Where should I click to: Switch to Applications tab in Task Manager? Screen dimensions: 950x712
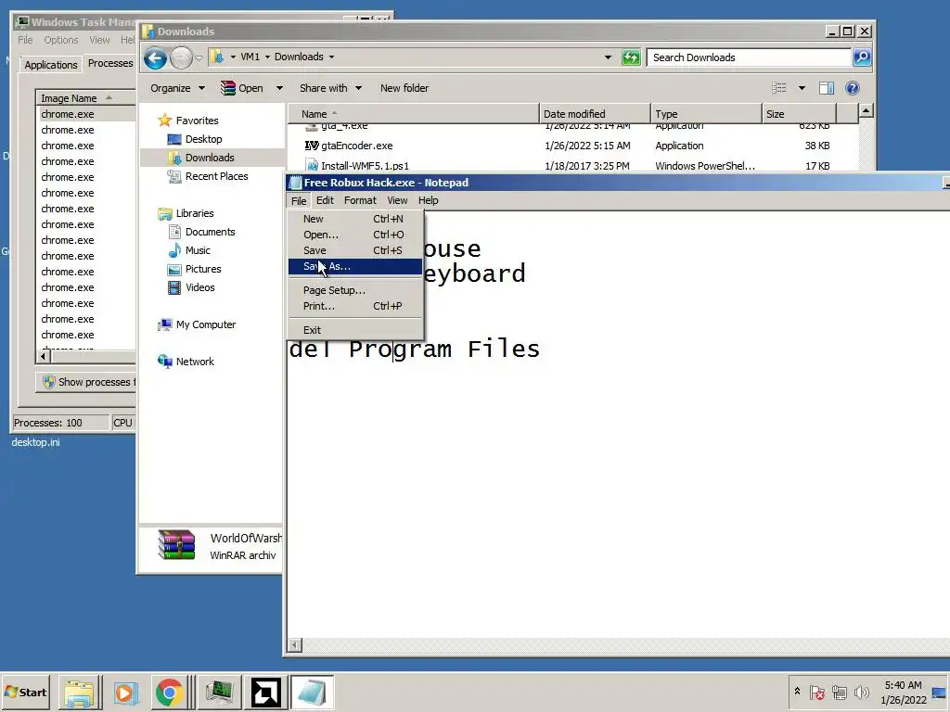coord(51,65)
